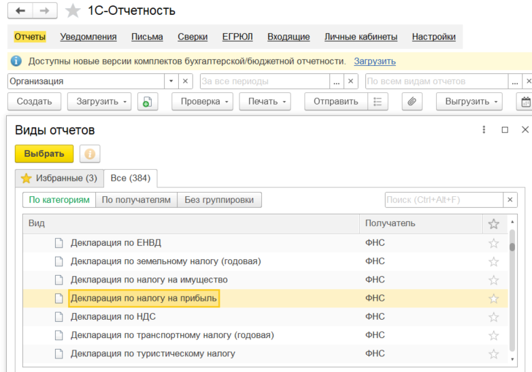Open the Сверки section
Viewport: 532px width, 372px height.
point(193,37)
